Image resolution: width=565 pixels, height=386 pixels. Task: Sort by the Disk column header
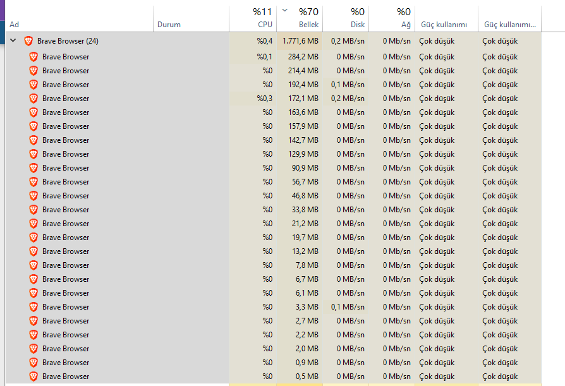[346, 19]
